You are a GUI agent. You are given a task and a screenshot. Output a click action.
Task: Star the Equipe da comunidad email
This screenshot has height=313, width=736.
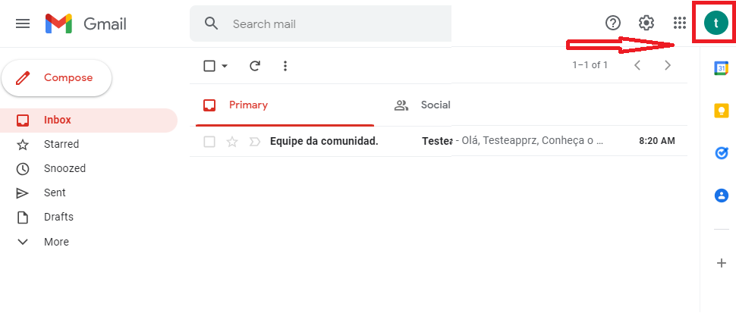[232, 142]
